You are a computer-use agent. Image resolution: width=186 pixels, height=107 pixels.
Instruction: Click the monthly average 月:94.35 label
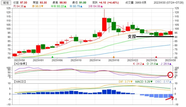(20, 6)
